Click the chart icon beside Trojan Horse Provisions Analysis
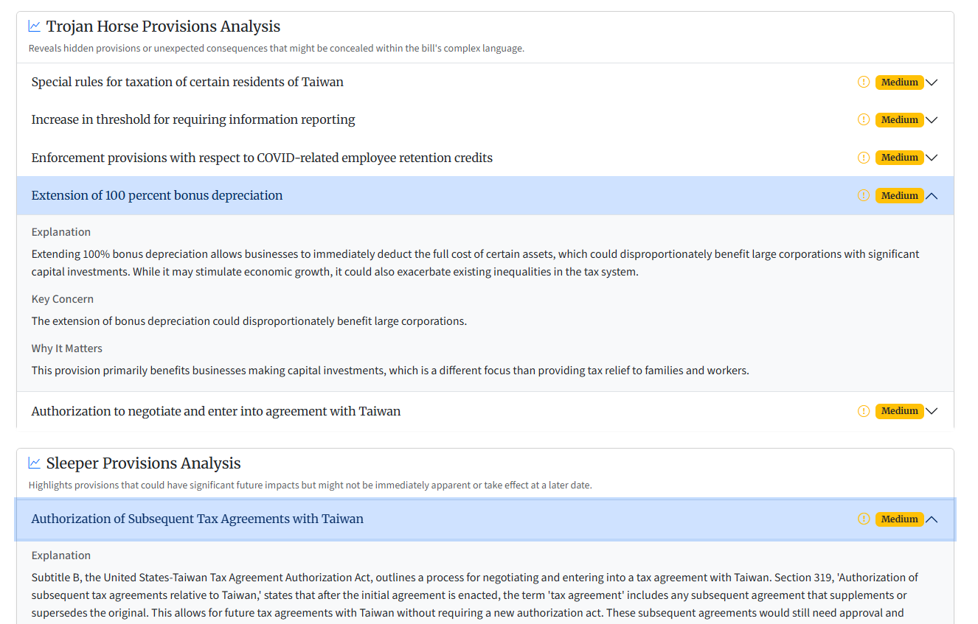978x624 pixels. pyautogui.click(x=35, y=27)
